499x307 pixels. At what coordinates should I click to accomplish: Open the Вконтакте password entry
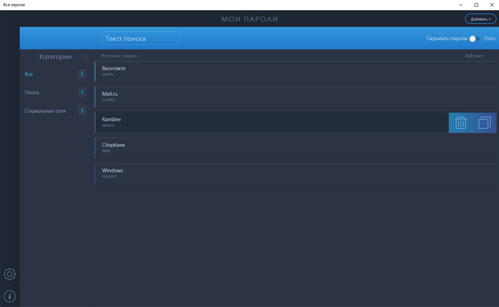[295, 71]
